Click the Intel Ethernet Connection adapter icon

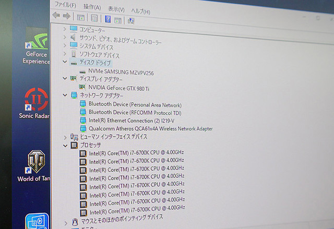click(83, 120)
